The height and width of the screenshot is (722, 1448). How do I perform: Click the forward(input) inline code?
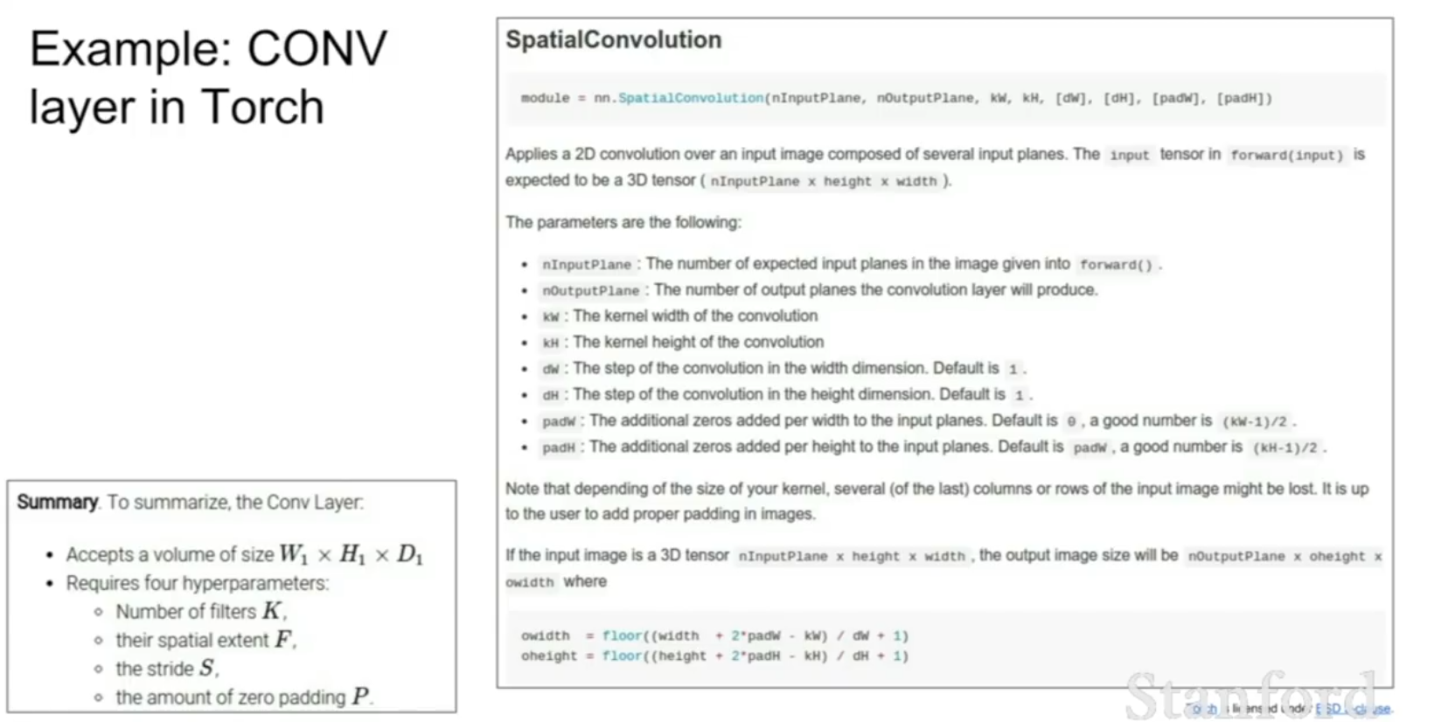[x=1286, y=156]
